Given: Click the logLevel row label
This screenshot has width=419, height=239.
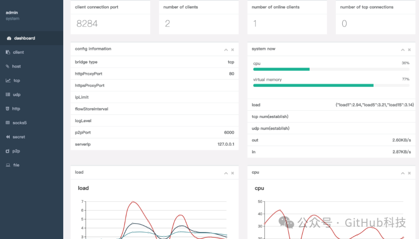Looking at the screenshot, I should [x=83, y=121].
